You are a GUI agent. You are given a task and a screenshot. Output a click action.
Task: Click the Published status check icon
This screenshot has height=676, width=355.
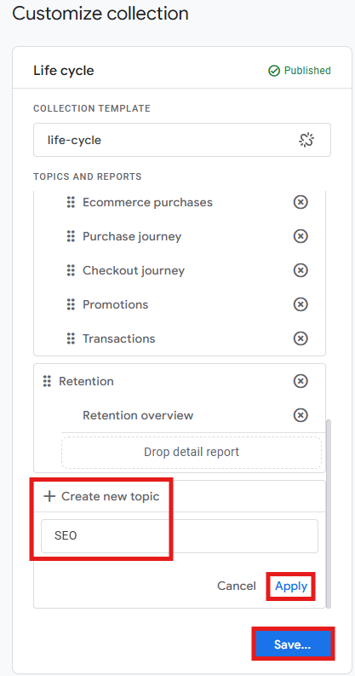coord(273,71)
